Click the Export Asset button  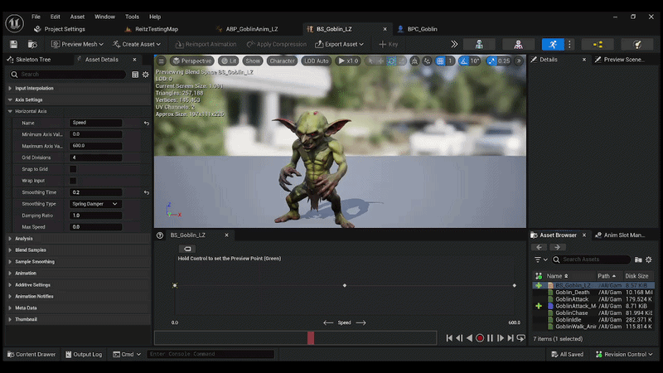(x=339, y=44)
